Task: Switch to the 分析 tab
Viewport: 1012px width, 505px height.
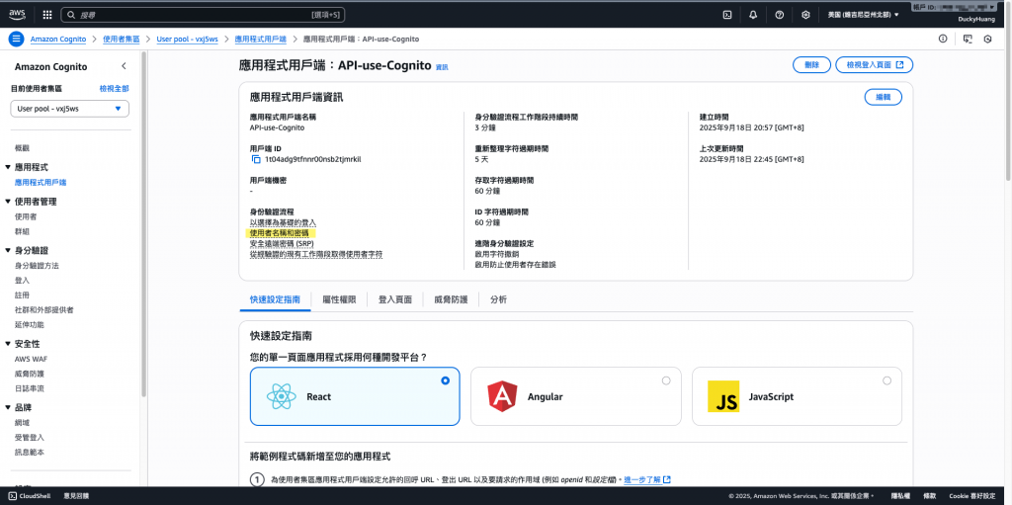Action: click(x=498, y=299)
